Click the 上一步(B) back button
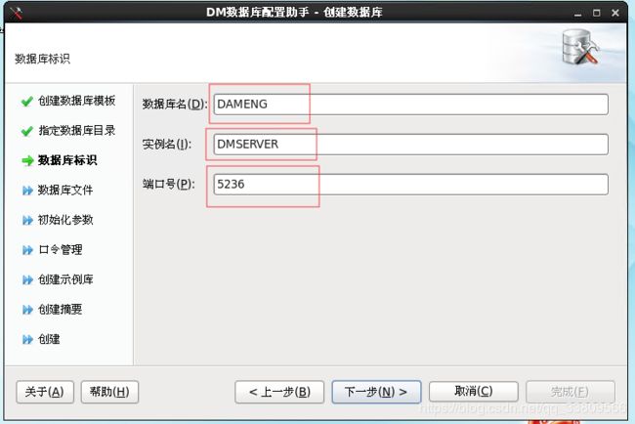Screen dimensions: 635x424 279,392
